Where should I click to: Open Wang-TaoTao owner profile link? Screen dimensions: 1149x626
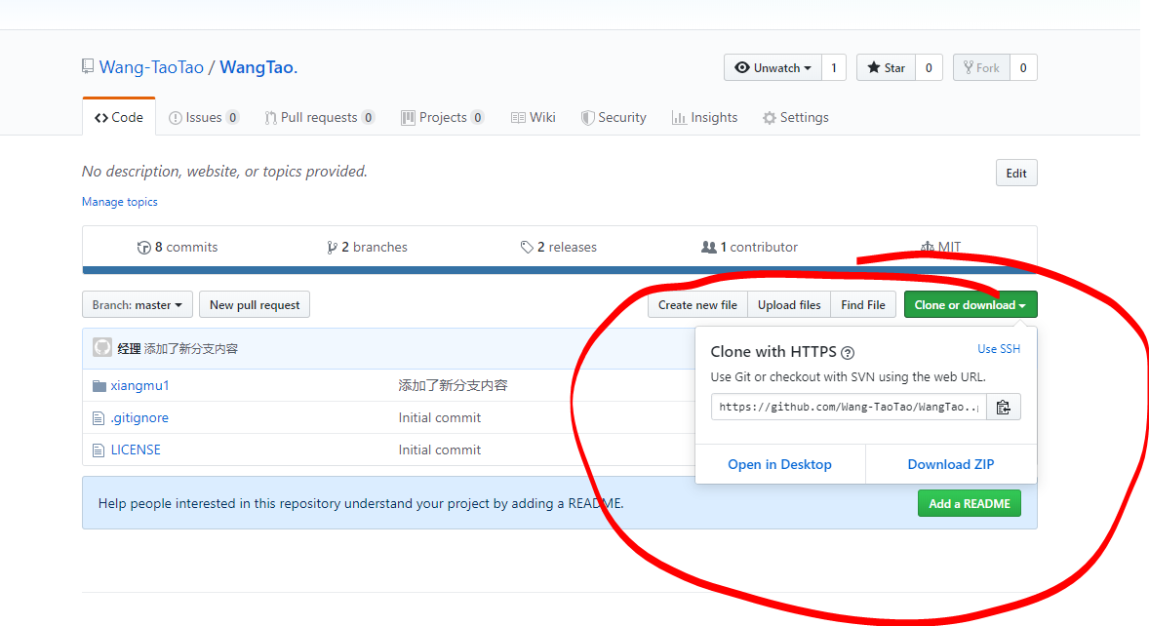[152, 67]
